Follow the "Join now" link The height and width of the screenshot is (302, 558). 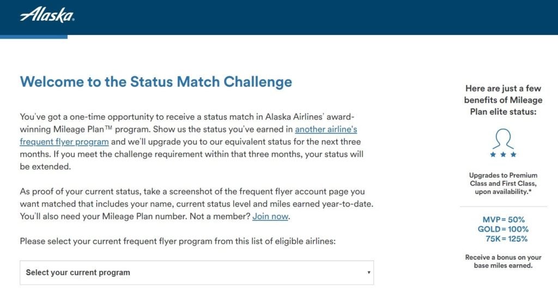(270, 216)
